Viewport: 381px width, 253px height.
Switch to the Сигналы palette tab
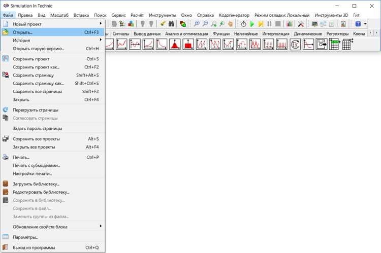tap(121, 34)
